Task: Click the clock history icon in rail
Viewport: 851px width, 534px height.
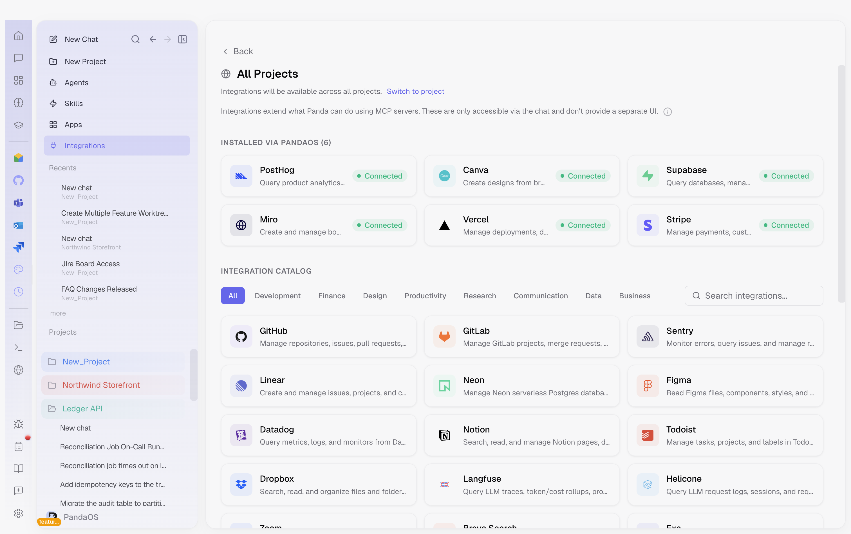Action: tap(18, 292)
